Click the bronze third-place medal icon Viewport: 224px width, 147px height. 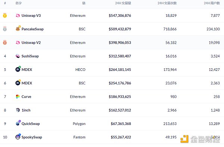click(x=5, y=43)
